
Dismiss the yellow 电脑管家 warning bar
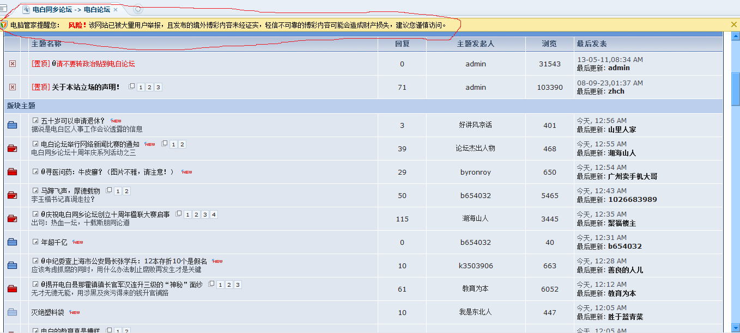pos(733,24)
